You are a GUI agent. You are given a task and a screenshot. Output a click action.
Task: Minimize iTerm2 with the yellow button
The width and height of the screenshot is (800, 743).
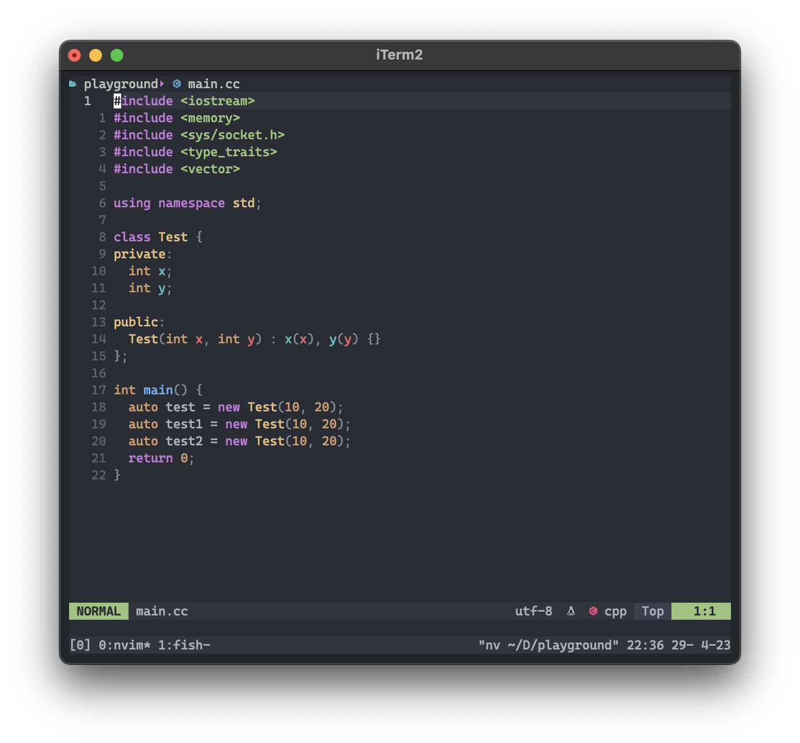click(x=96, y=55)
